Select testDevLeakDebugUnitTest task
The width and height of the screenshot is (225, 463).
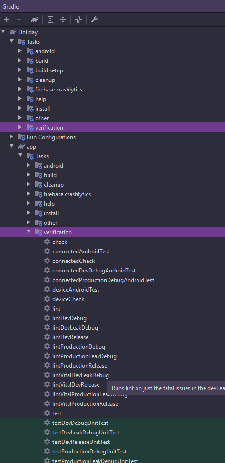point(86,433)
